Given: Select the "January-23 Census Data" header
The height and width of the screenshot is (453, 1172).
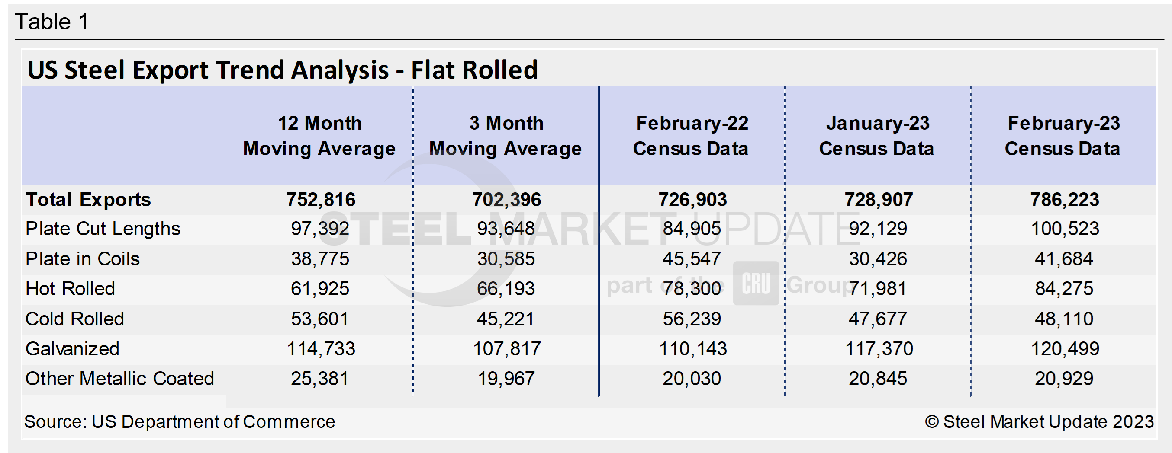Looking at the screenshot, I should [x=877, y=136].
